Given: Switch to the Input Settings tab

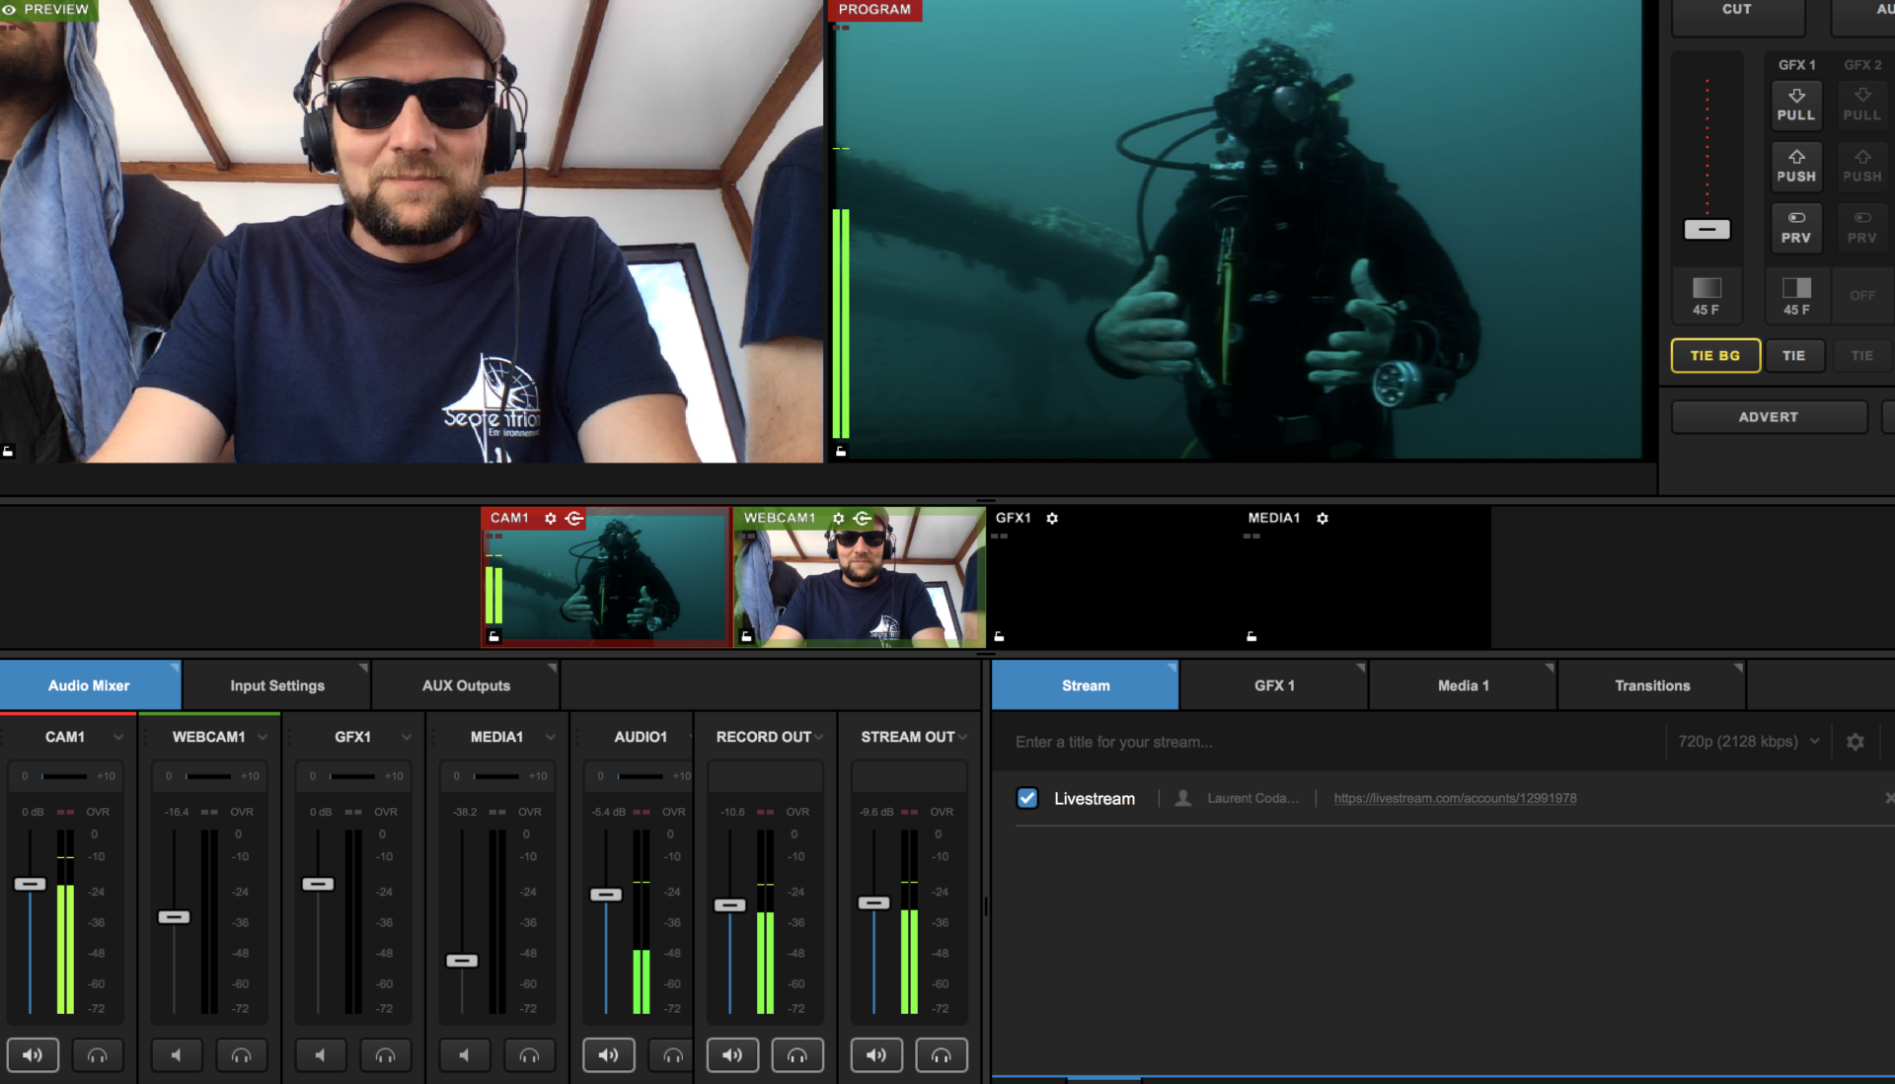Looking at the screenshot, I should click(x=276, y=686).
